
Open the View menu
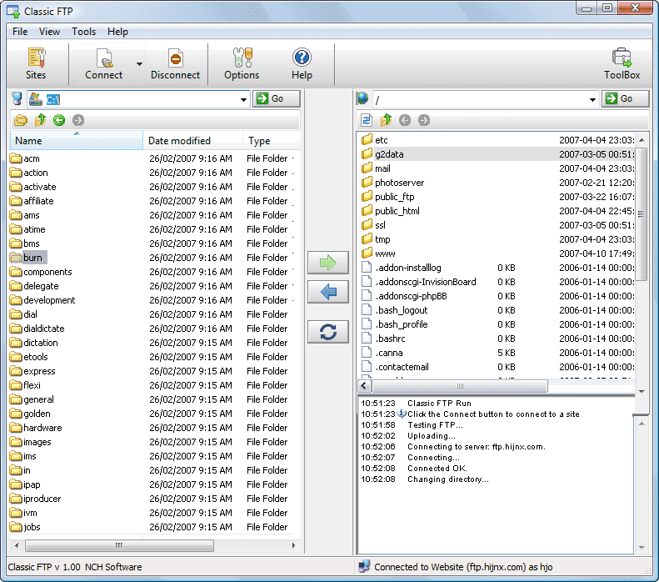click(49, 32)
